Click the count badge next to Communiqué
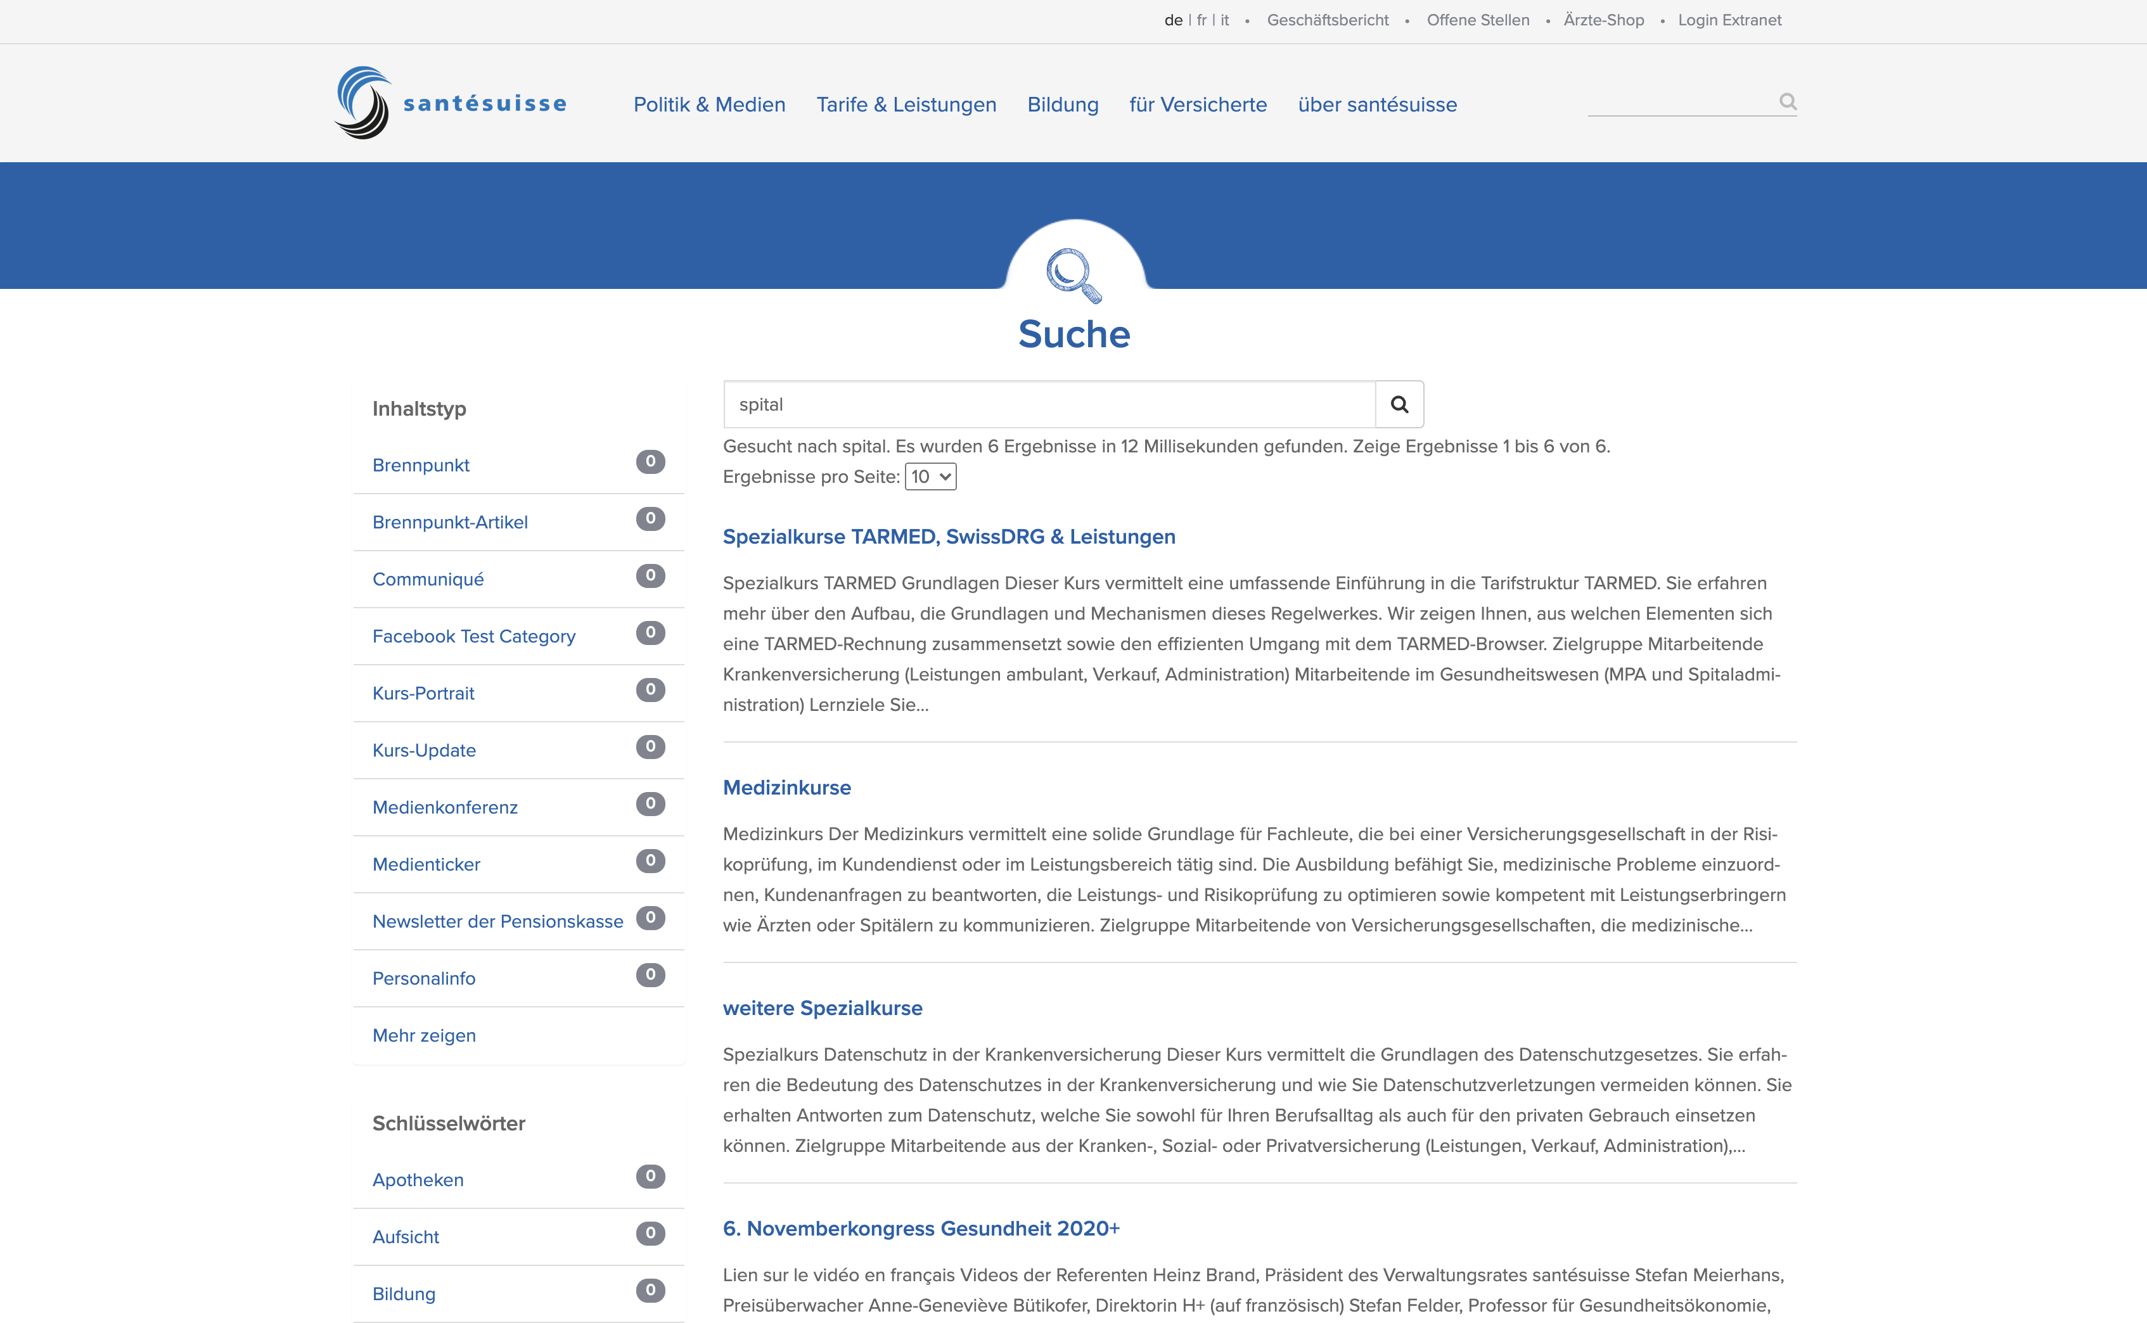 click(650, 575)
